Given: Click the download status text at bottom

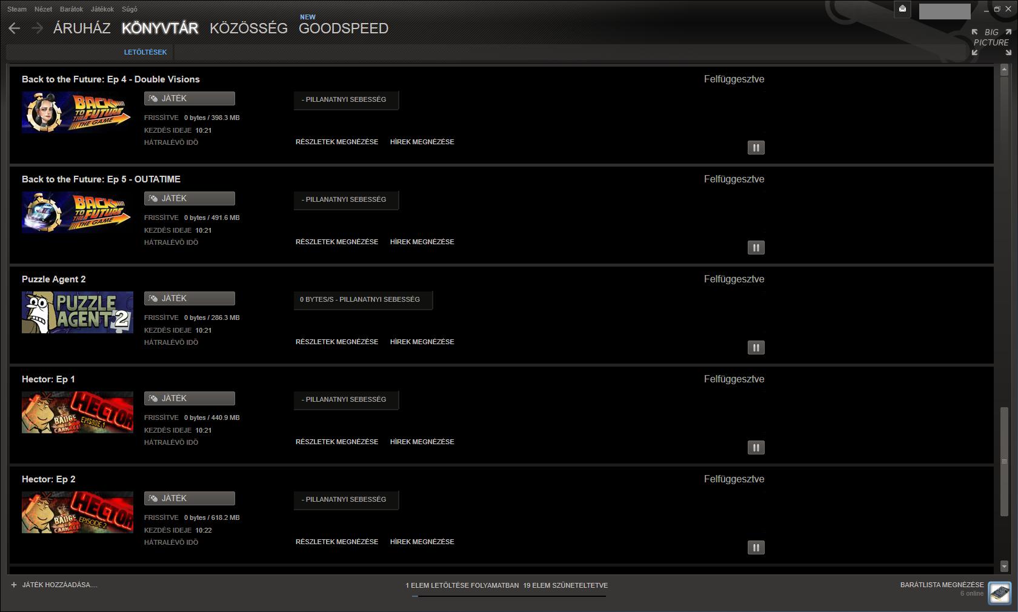Looking at the screenshot, I should click(x=507, y=585).
